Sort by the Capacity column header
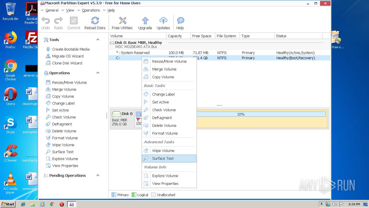 (178, 36)
